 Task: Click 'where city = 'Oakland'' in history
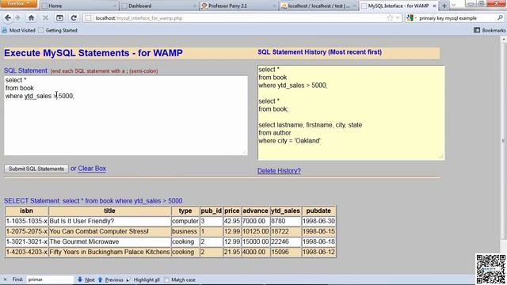pos(289,141)
